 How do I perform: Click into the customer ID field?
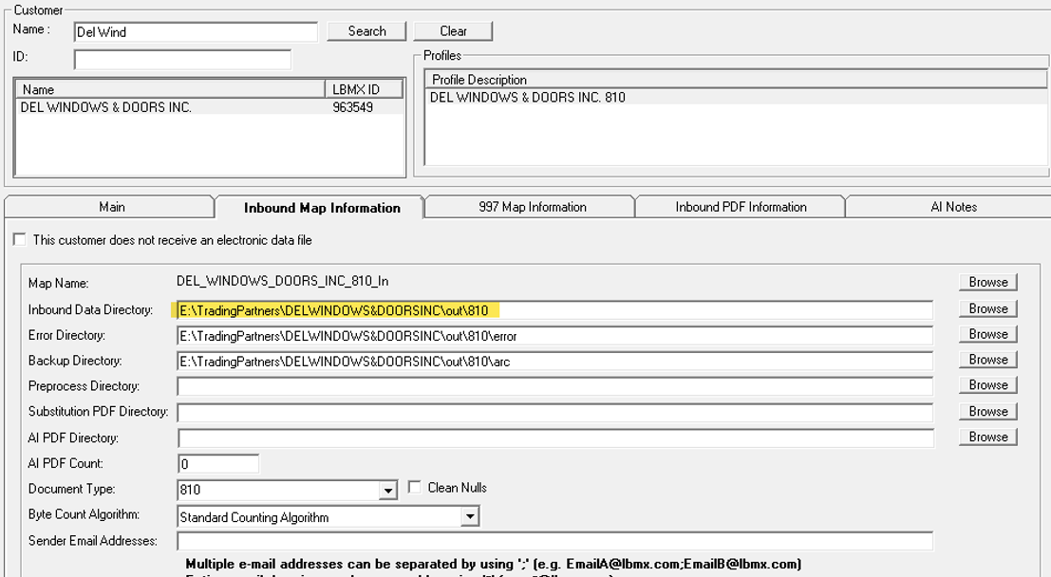click(182, 60)
